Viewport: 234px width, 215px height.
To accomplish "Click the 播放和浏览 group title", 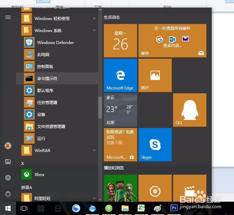I will coord(114,168).
